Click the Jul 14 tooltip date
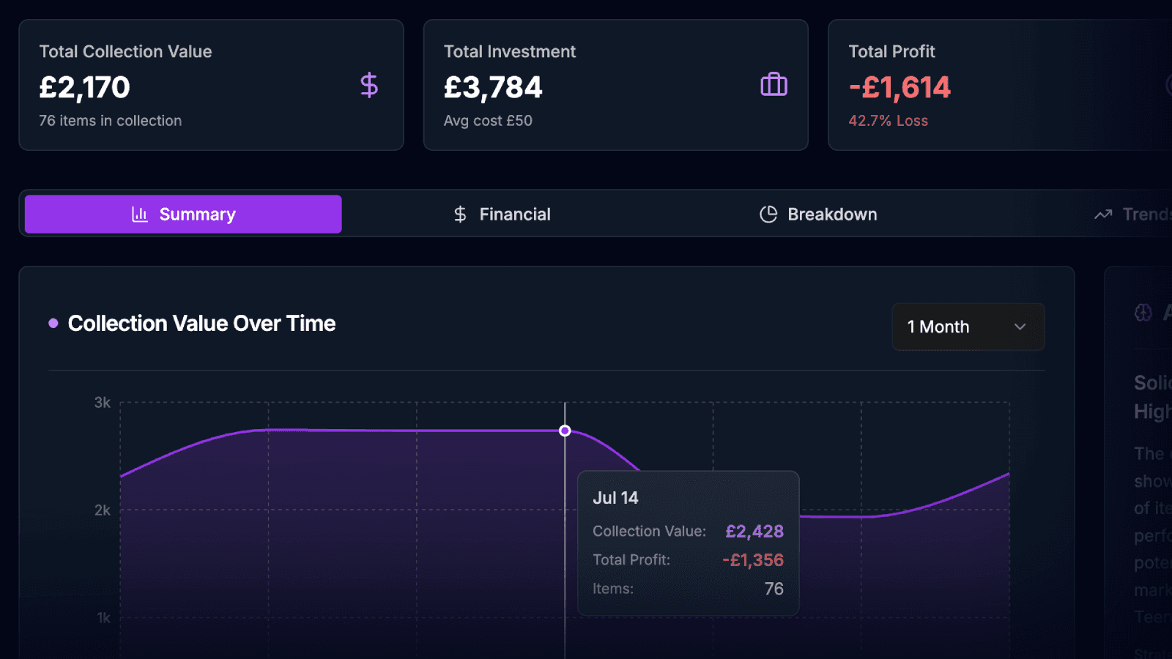The image size is (1172, 659). coord(615,498)
